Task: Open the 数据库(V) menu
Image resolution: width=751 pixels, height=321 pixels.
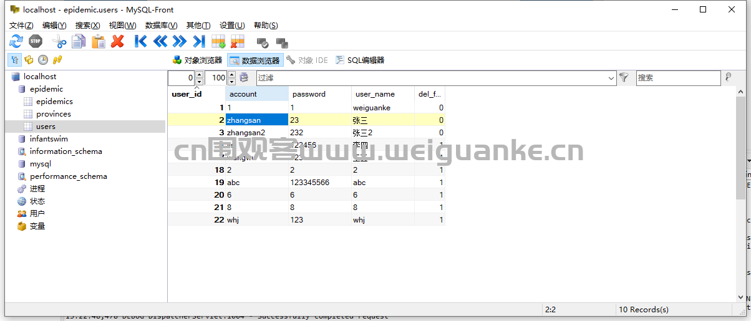Action: pos(161,26)
